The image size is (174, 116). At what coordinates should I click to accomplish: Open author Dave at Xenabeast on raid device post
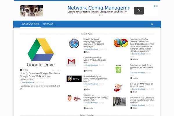(x=139, y=105)
